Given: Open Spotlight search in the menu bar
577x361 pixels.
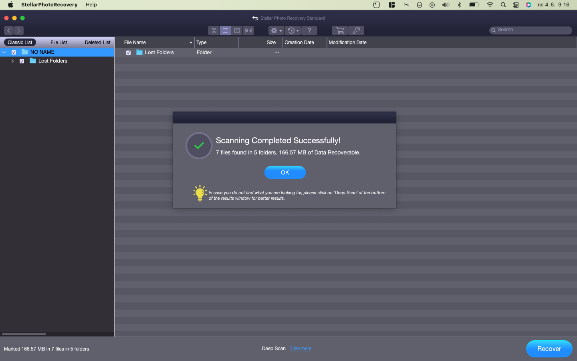Looking at the screenshot, I should [x=503, y=5].
